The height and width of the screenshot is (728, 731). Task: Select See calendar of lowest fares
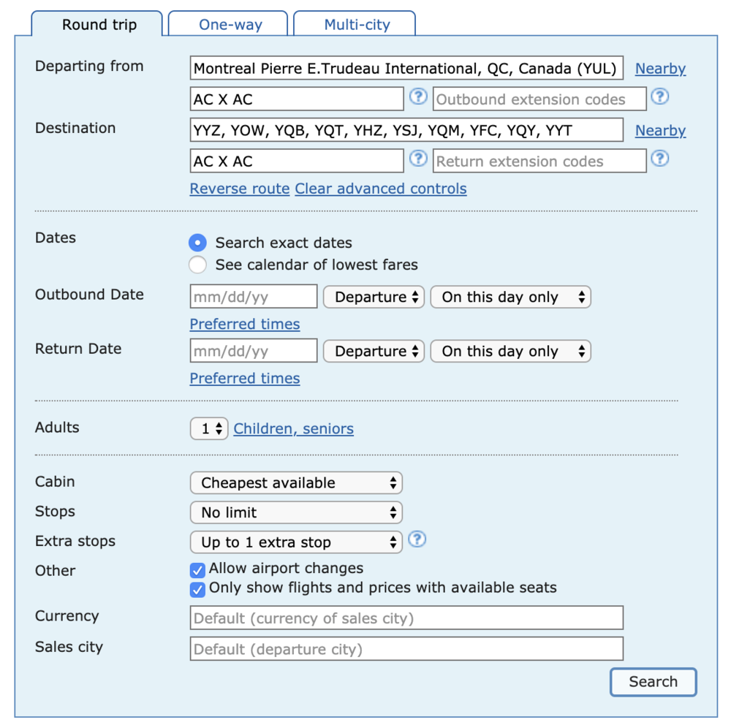pyautogui.click(x=197, y=265)
